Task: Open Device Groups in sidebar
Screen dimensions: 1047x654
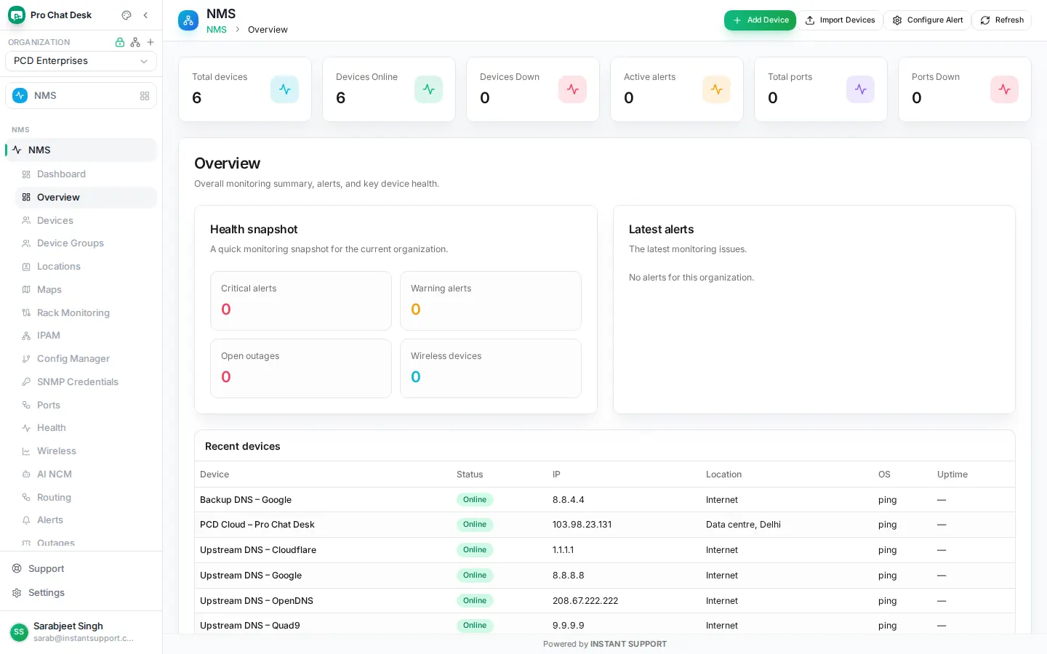Action: pyautogui.click(x=86, y=243)
